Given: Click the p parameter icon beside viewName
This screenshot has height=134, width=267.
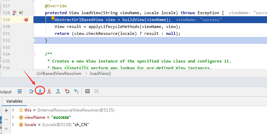Looking at the screenshot, I should (21, 117).
